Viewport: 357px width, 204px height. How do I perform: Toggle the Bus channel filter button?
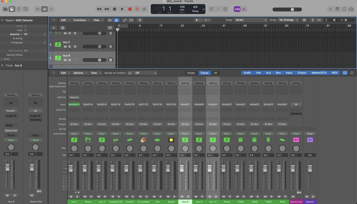(x=278, y=73)
